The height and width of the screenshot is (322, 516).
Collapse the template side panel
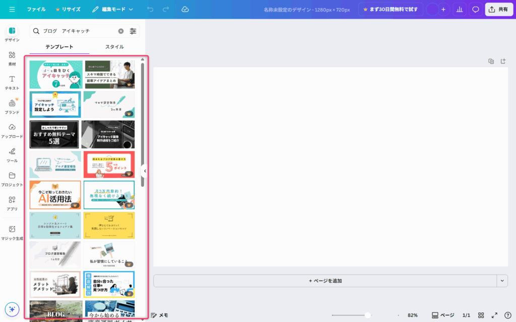point(145,171)
